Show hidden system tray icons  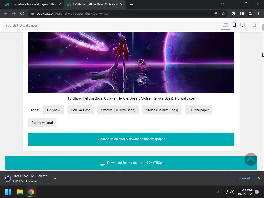point(219,192)
